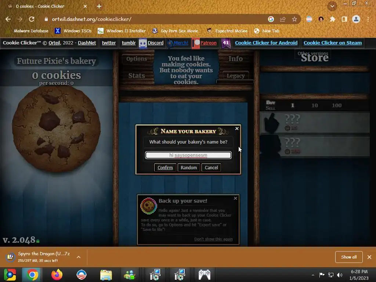Open tumblr link
Screen dimensions: 376x282
pos(129,43)
